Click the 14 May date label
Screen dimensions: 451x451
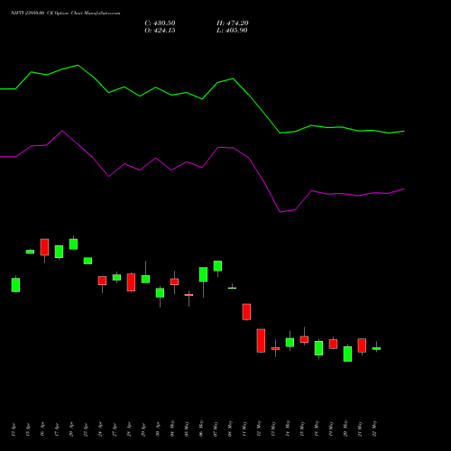(x=288, y=428)
